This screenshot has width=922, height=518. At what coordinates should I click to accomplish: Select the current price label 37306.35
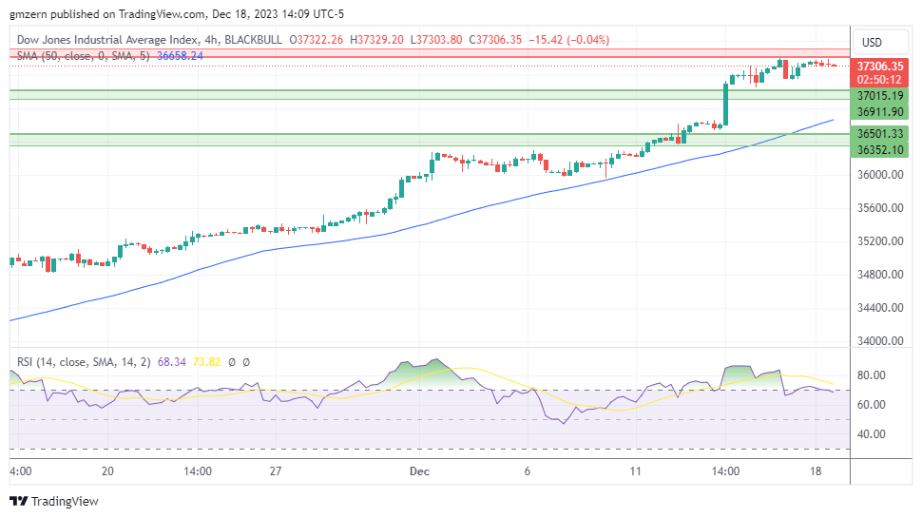tap(879, 67)
